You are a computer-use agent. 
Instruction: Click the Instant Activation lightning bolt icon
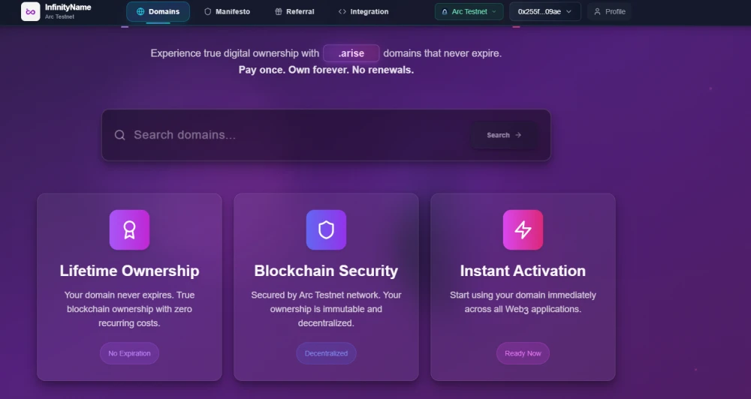tap(523, 229)
